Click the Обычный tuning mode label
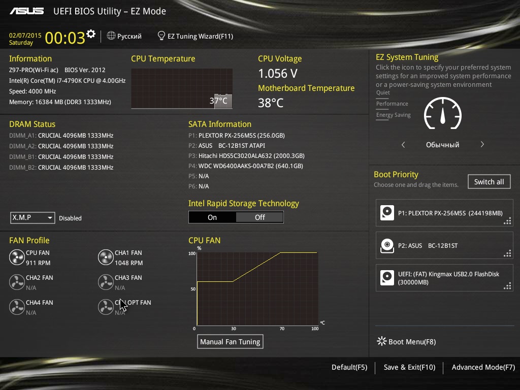The height and width of the screenshot is (390, 520). point(443,145)
